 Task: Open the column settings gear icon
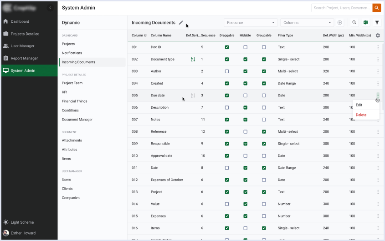click(x=377, y=35)
